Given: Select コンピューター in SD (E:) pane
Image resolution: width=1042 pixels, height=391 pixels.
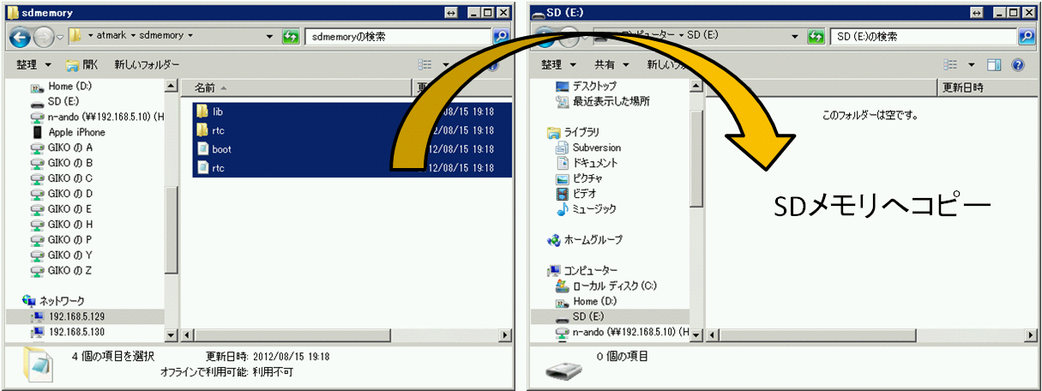Looking at the screenshot, I should (x=582, y=271).
